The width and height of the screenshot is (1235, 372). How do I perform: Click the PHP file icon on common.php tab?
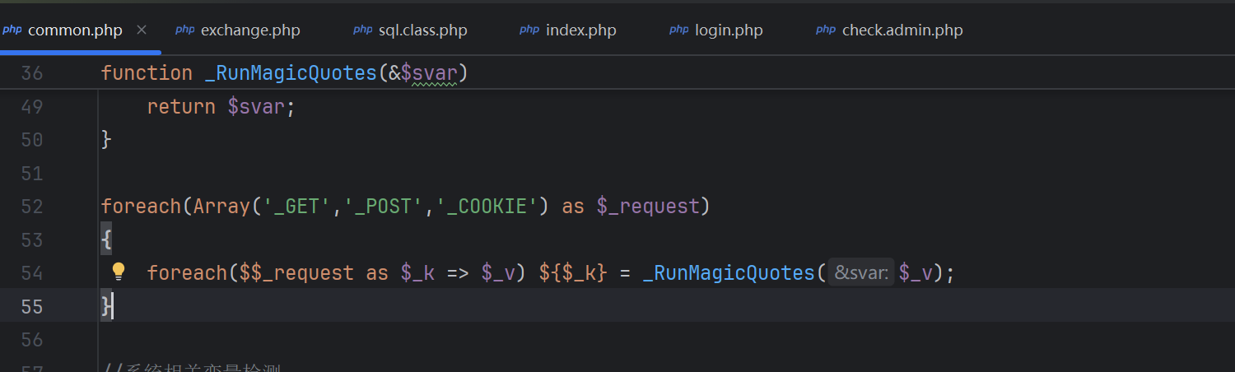(x=12, y=30)
